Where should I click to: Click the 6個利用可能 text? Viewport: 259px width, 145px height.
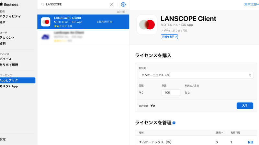(x=105, y=22)
